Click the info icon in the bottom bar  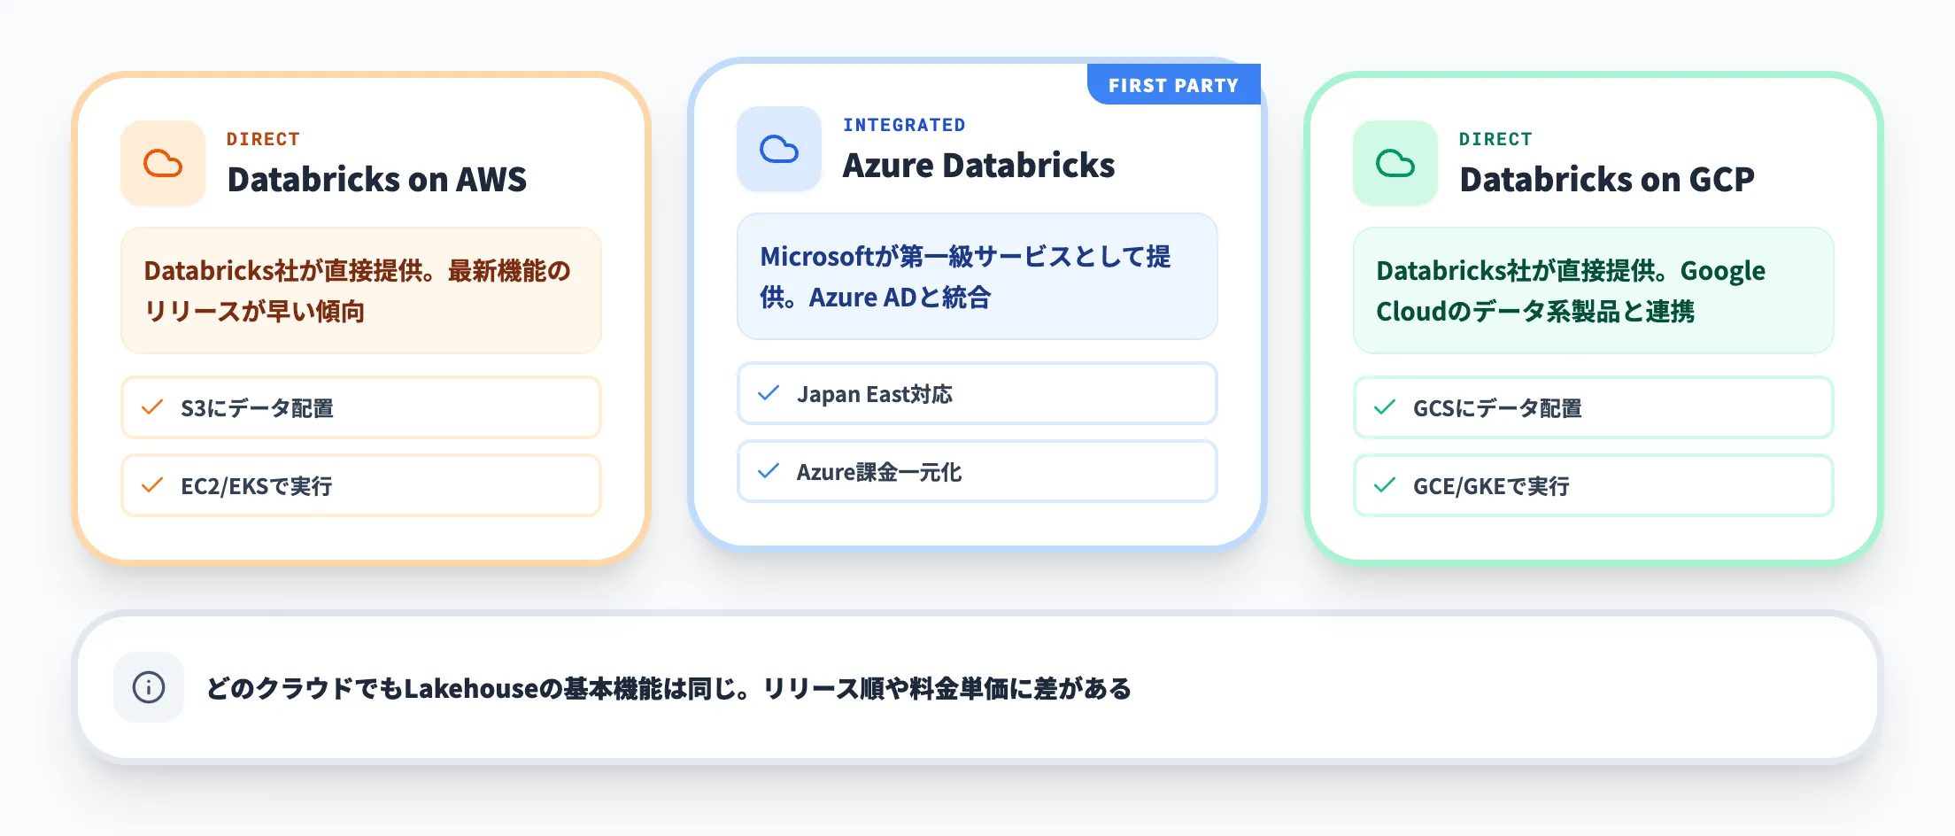point(148,687)
